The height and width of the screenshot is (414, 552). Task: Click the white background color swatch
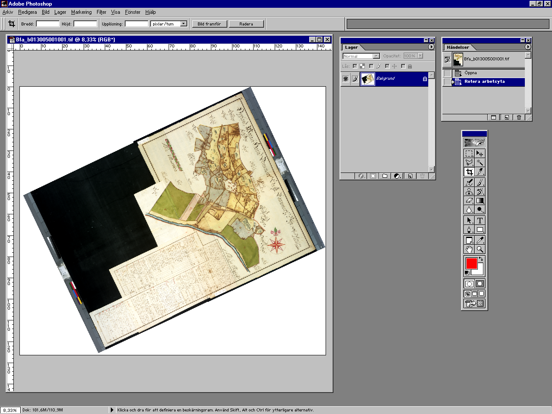click(480, 272)
